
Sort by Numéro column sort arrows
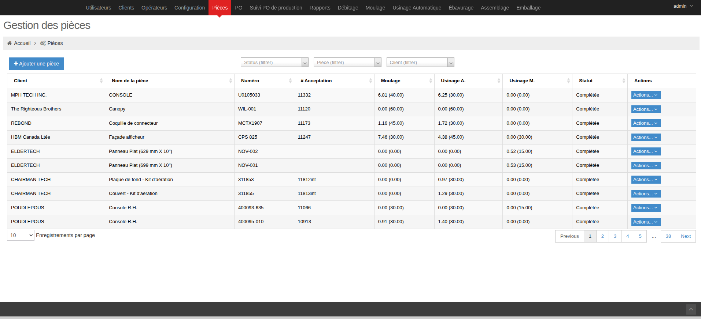point(290,81)
